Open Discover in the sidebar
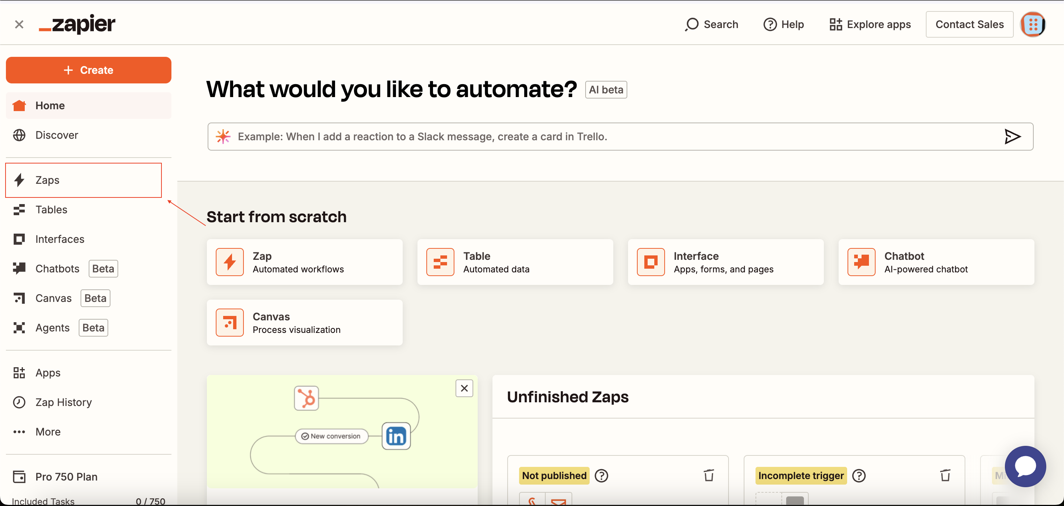The height and width of the screenshot is (506, 1064). pos(88,135)
